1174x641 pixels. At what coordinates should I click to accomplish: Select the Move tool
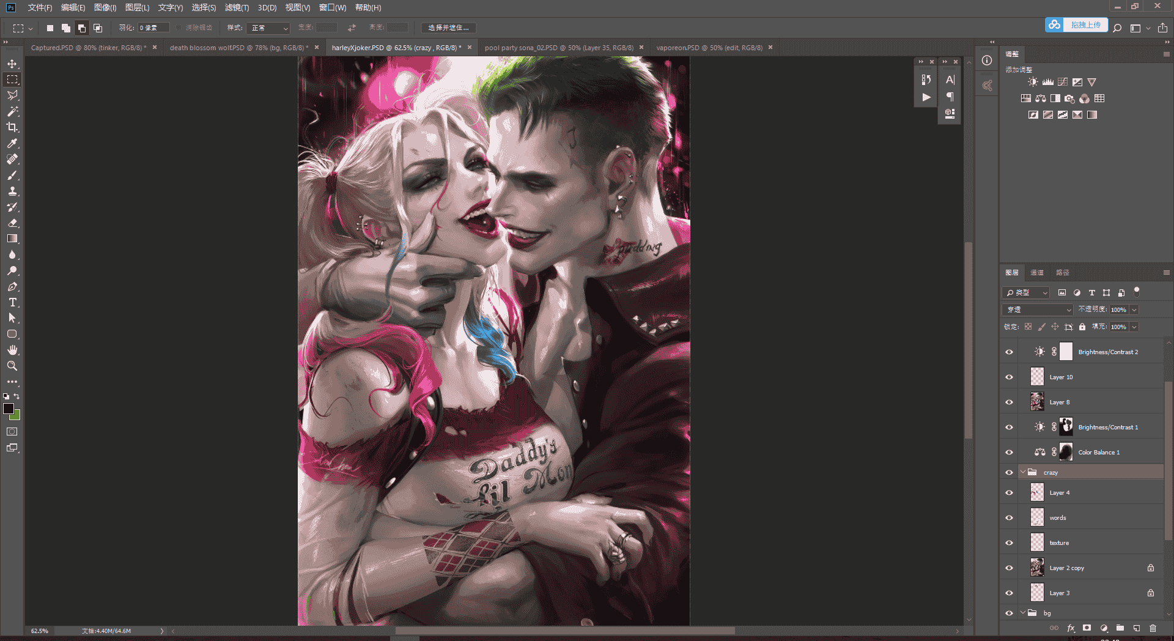pos(12,64)
